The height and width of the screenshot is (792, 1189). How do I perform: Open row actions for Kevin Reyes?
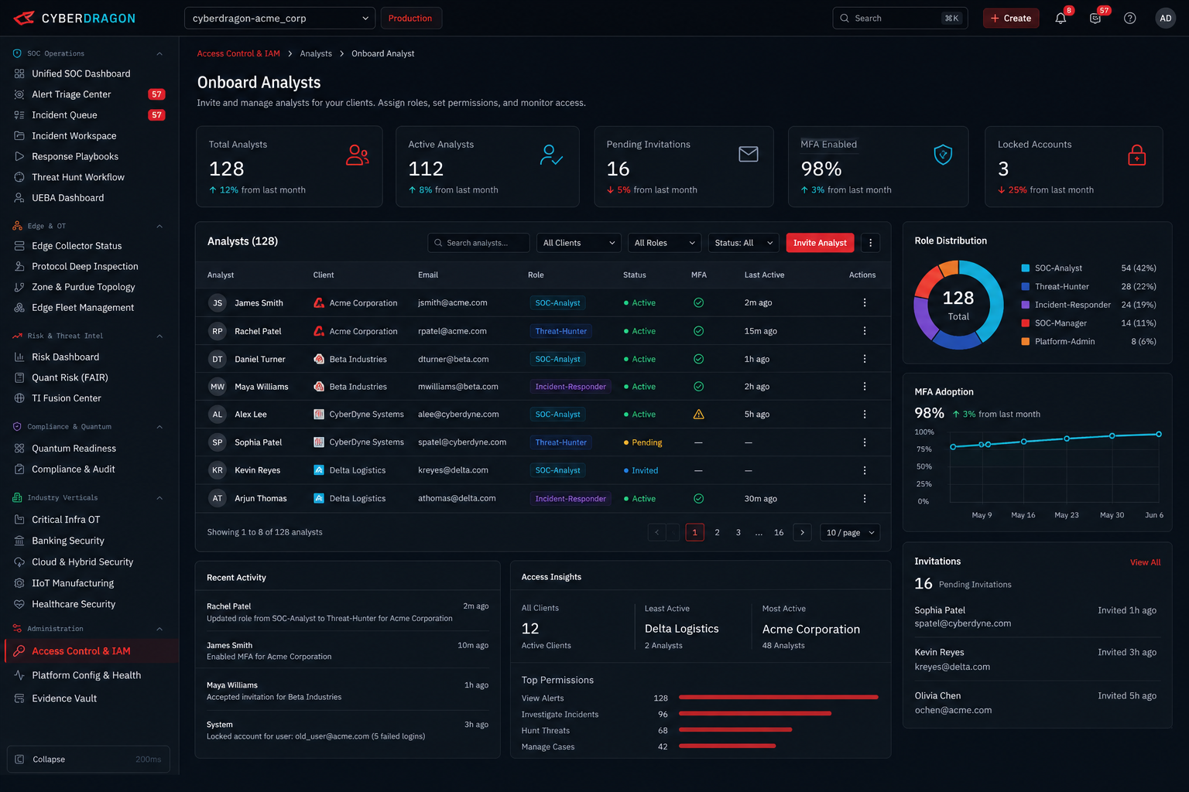click(865, 470)
